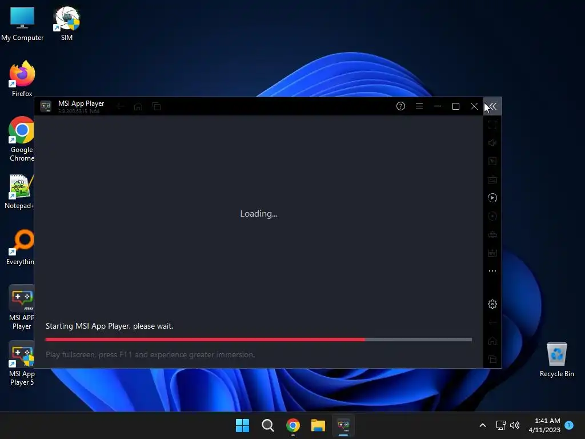Image resolution: width=585 pixels, height=439 pixels.
Task: Click the sidebar home icon at bottom
Action: (x=492, y=341)
